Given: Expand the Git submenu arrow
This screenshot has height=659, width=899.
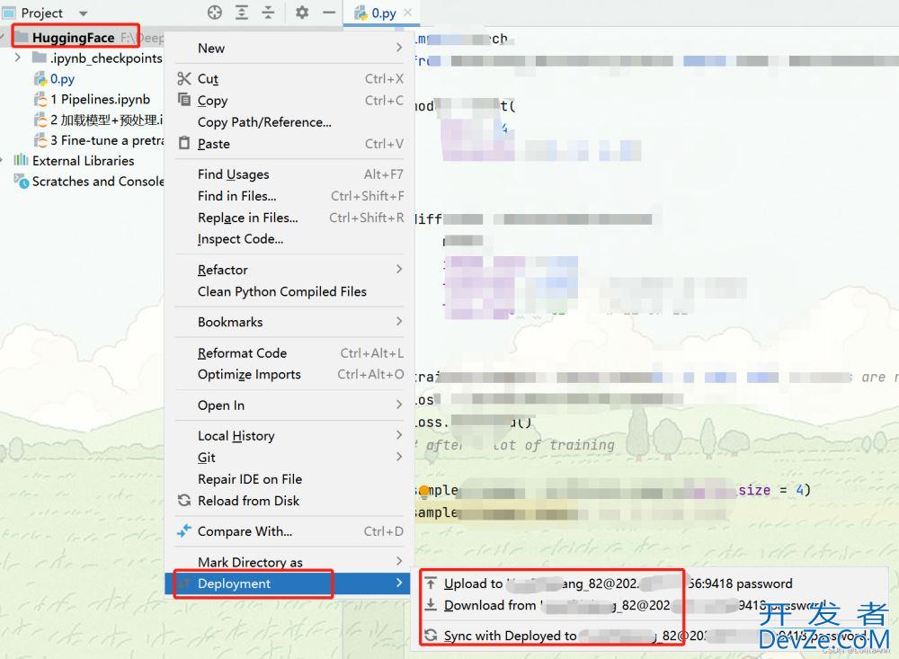Looking at the screenshot, I should 399,457.
